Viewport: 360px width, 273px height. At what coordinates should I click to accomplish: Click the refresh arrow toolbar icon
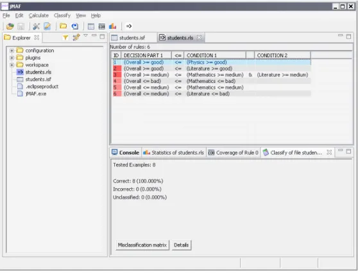click(75, 26)
